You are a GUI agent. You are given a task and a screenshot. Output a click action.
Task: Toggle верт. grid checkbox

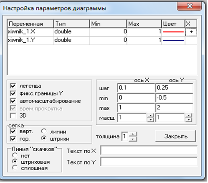pos(13,131)
